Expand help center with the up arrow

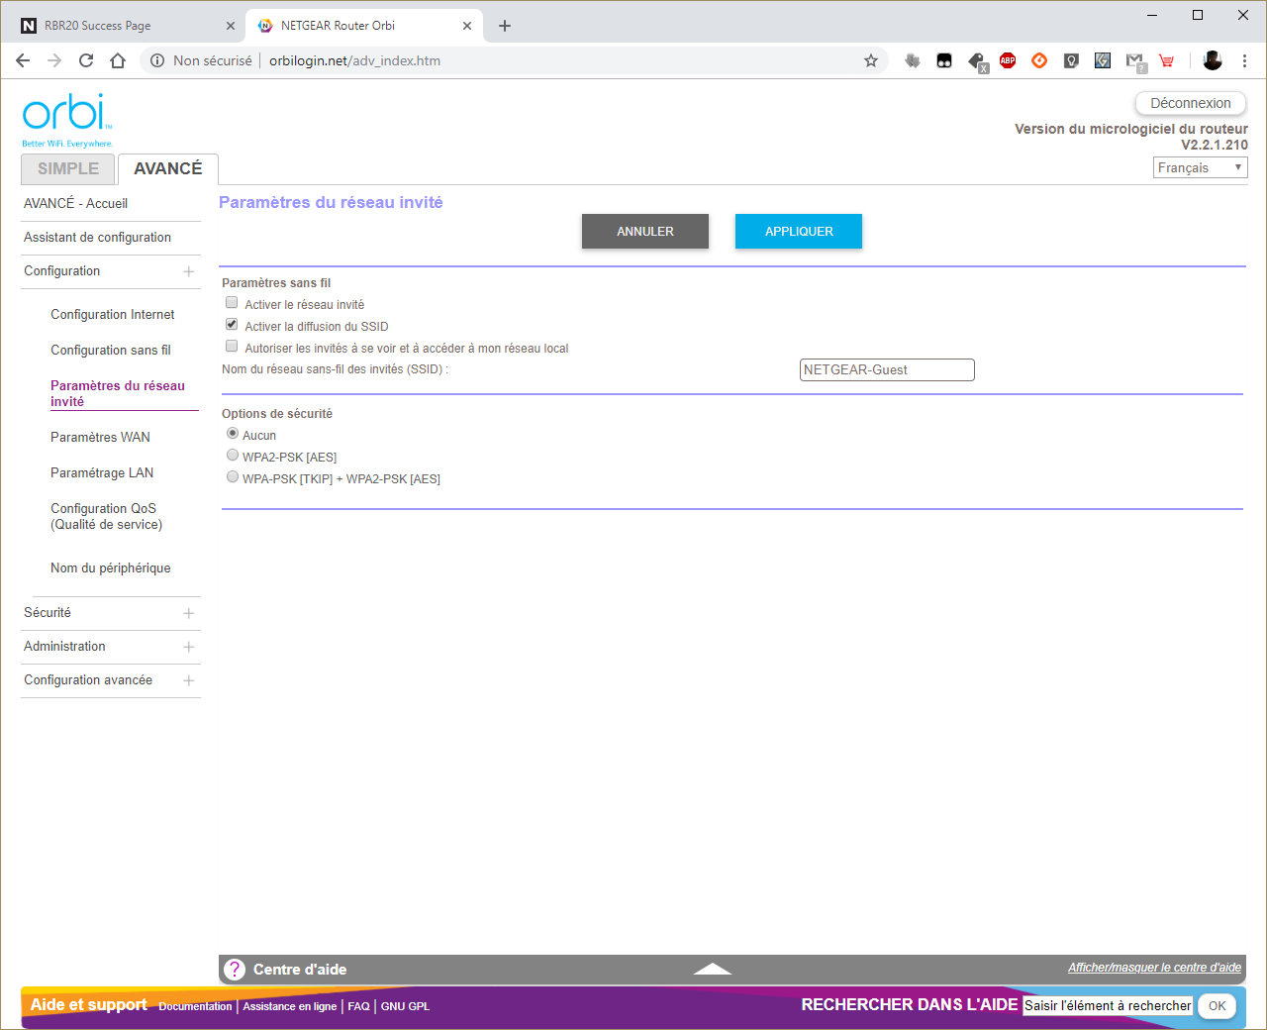pos(713,969)
